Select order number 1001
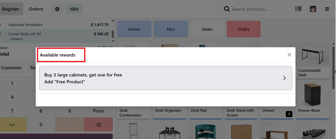This screenshot has width=336, height=139. pyautogui.click(x=74, y=9)
